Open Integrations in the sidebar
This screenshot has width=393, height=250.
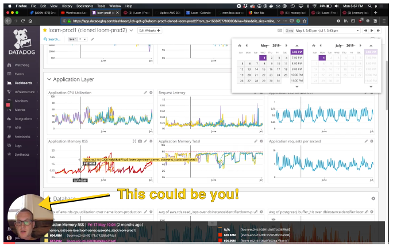(x=24, y=119)
